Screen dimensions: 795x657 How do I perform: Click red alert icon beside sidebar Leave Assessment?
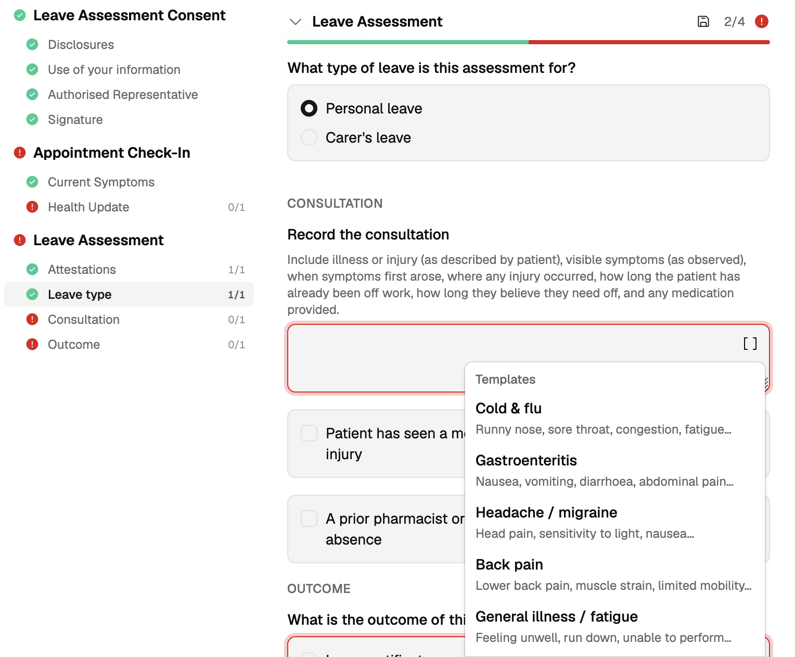point(20,241)
